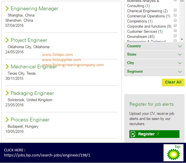Click the Segment section chevron arrow

tap(180, 72)
